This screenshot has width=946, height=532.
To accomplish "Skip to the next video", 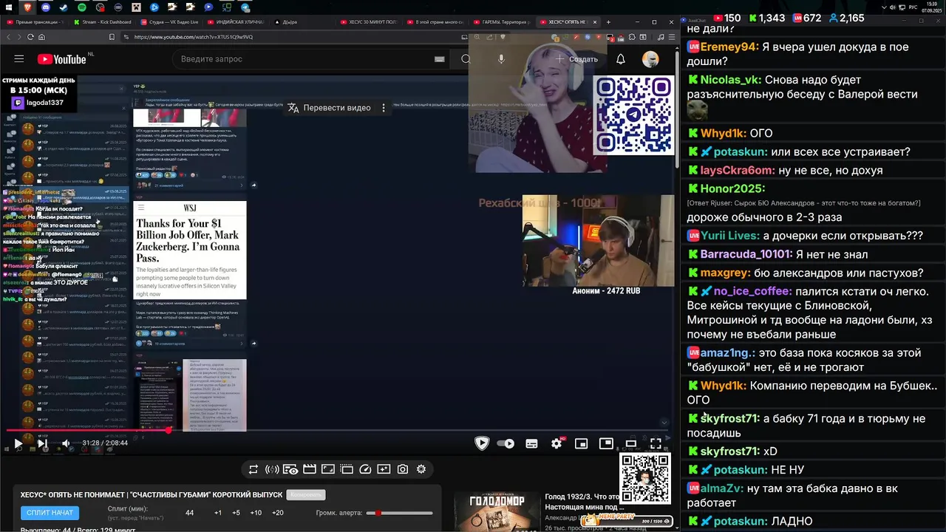I will tap(42, 443).
